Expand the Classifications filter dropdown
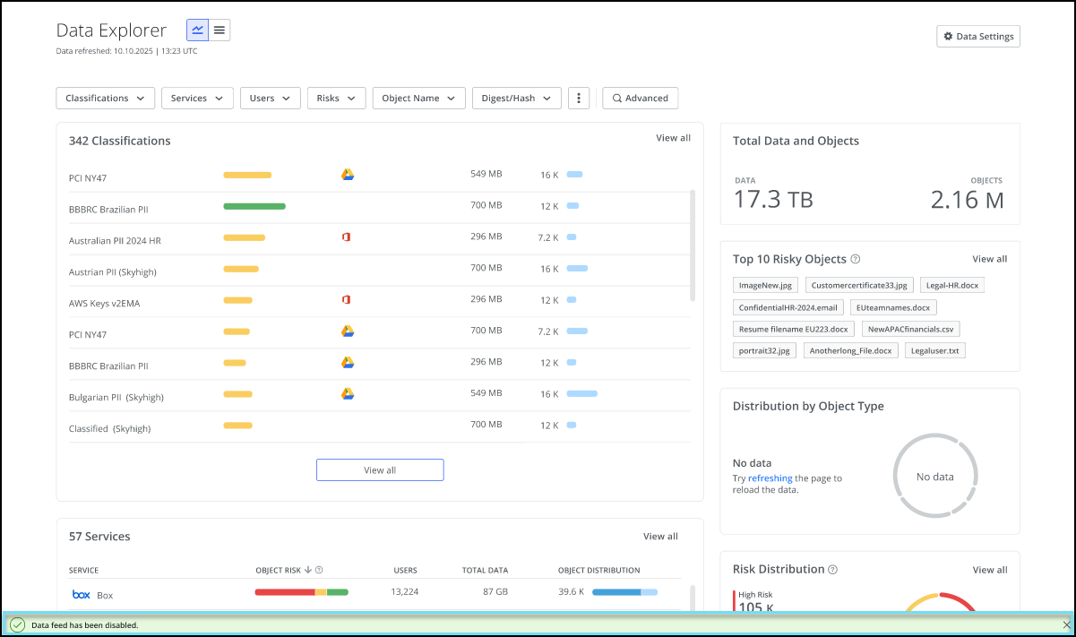 click(105, 99)
